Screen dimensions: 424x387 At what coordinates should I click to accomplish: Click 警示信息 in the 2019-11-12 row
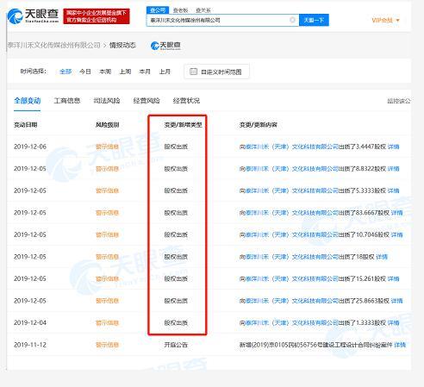pyautogui.click(x=107, y=345)
